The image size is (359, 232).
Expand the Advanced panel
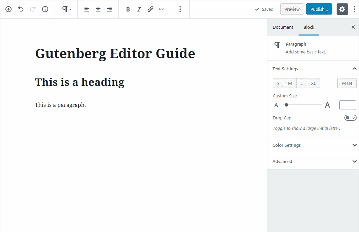[313, 161]
